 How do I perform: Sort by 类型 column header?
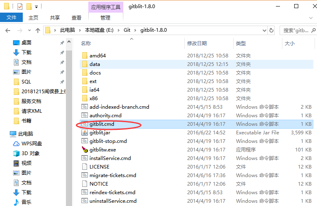(x=241, y=43)
